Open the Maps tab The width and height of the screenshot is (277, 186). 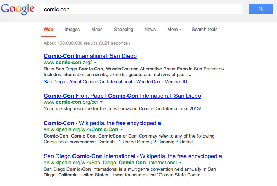point(97,30)
